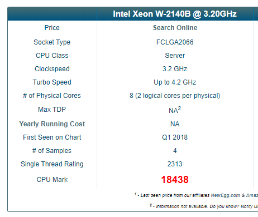Viewport: 258px width, 217px height.
Task: Select the Clockspeed row label
Action: [x=52, y=69]
